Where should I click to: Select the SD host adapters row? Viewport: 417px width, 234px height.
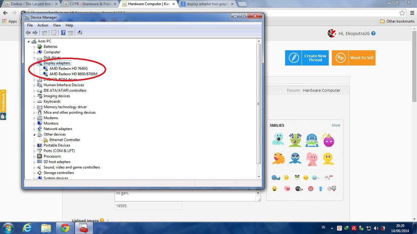coord(57,162)
